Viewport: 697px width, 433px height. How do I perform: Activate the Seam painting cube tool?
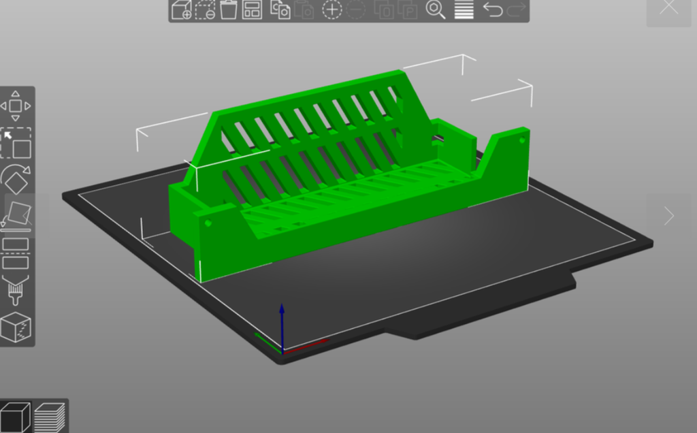[16, 327]
